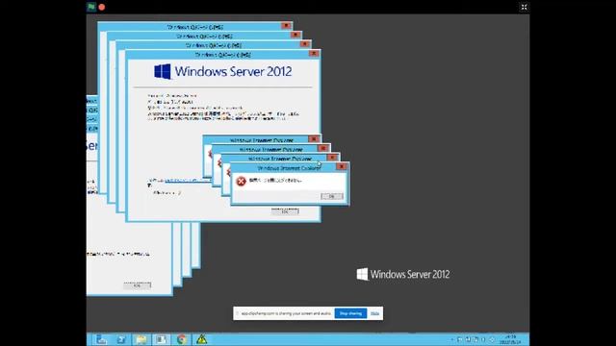The height and width of the screenshot is (346, 616).
Task: Click the taskbar icon between File Explorer and Chrome
Action: pos(162,339)
